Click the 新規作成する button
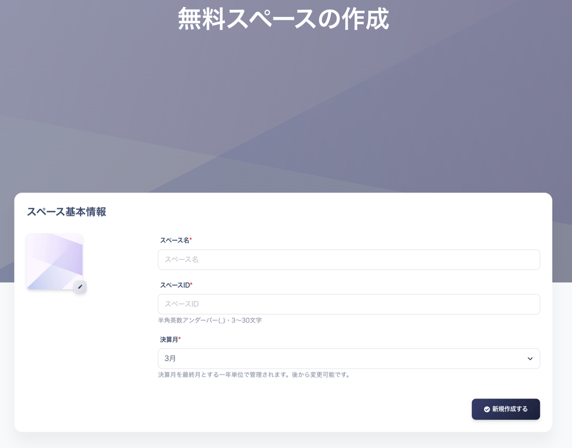Viewport: 572px width, 448px height. [506, 409]
